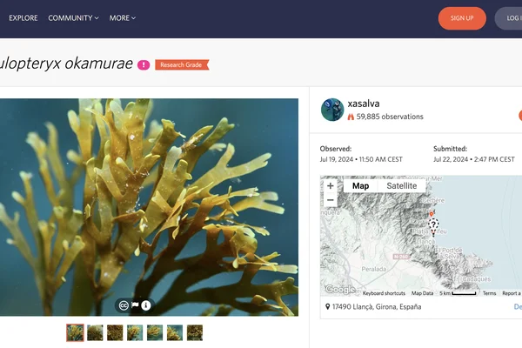Screen dimensions: 522x348
Task: Open the xasalva profile link
Action: 364,104
